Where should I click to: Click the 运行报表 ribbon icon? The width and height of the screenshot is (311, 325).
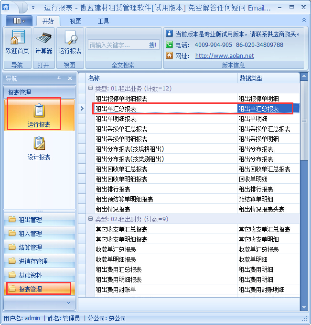70,43
